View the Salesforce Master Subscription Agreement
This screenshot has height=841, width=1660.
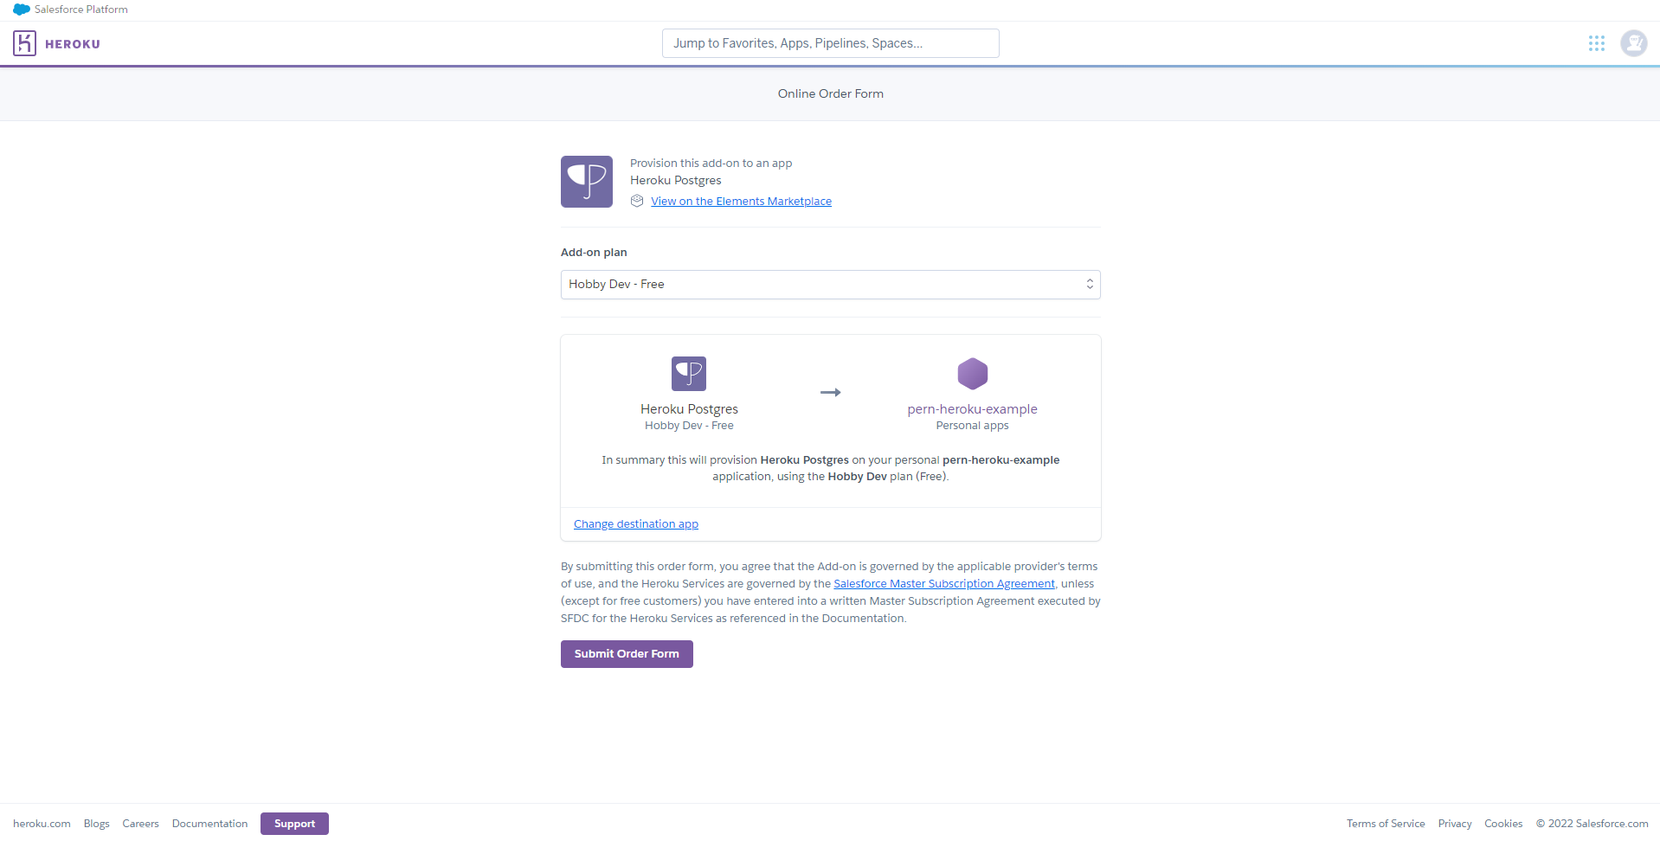943,583
